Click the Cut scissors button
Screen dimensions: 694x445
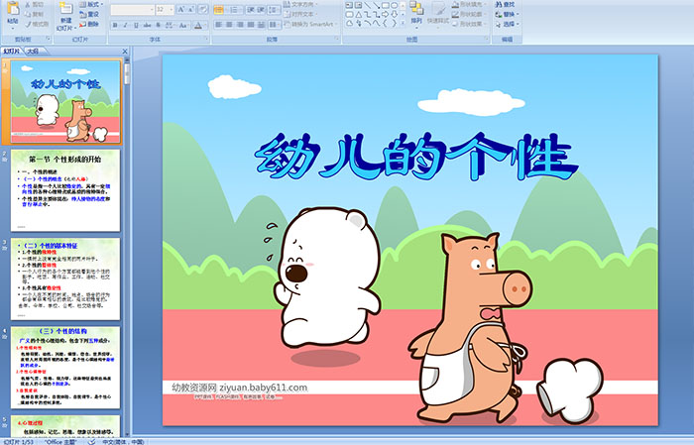tap(35, 4)
